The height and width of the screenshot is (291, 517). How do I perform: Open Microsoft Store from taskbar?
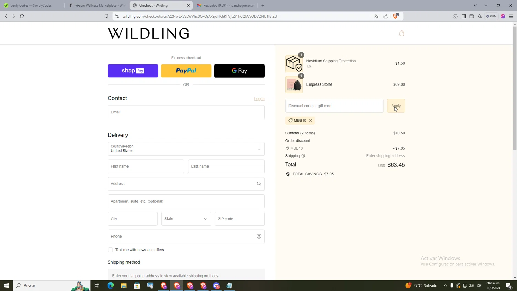[x=137, y=286]
